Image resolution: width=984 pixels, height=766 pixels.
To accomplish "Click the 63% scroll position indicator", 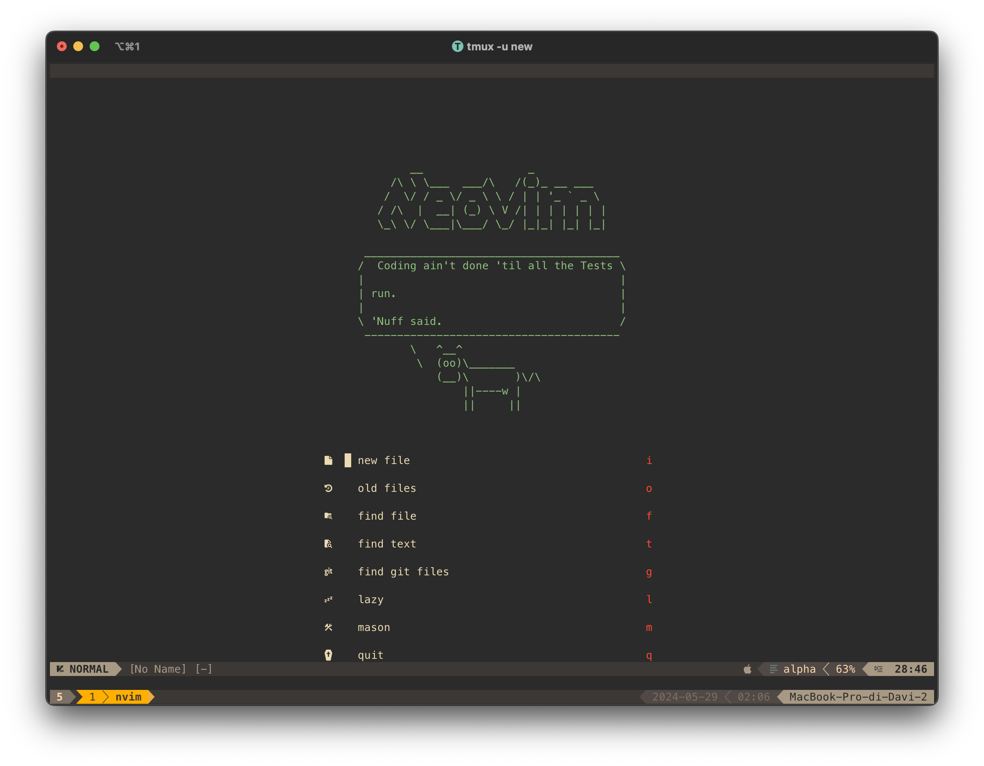I will (845, 669).
